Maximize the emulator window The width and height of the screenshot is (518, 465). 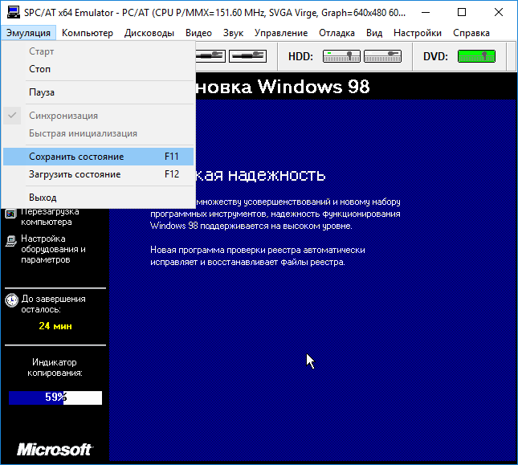click(x=462, y=13)
